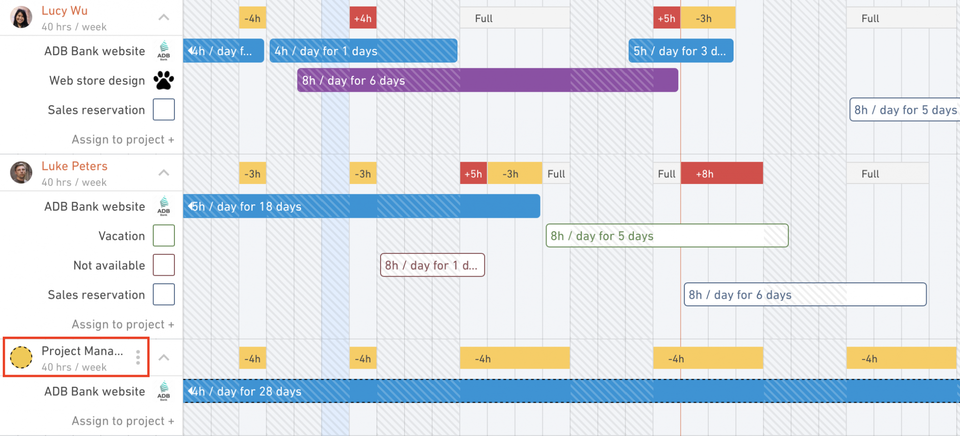The width and height of the screenshot is (960, 436).
Task: Open Luke Peters' name link
Action: coord(75,166)
